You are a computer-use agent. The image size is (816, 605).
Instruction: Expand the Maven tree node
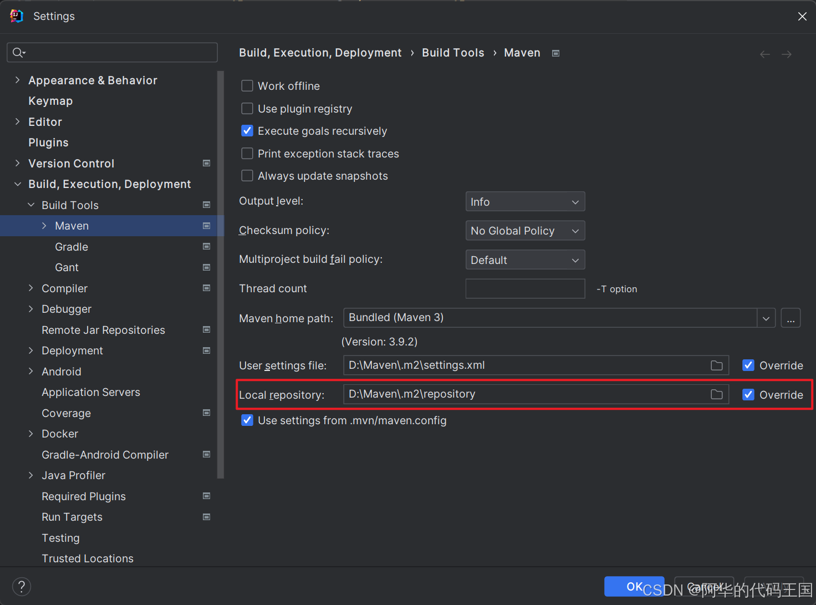(44, 226)
